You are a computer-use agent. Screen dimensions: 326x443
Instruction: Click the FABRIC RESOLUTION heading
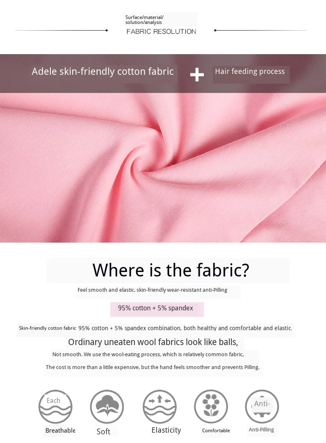coord(161,31)
